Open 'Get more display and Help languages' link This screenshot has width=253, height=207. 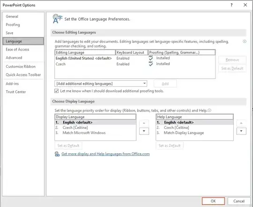[105, 154]
